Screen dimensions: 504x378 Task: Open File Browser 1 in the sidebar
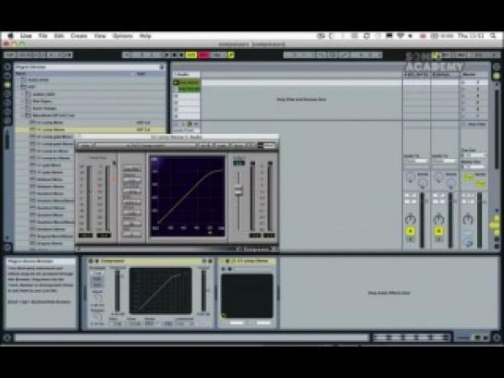click(x=7, y=93)
